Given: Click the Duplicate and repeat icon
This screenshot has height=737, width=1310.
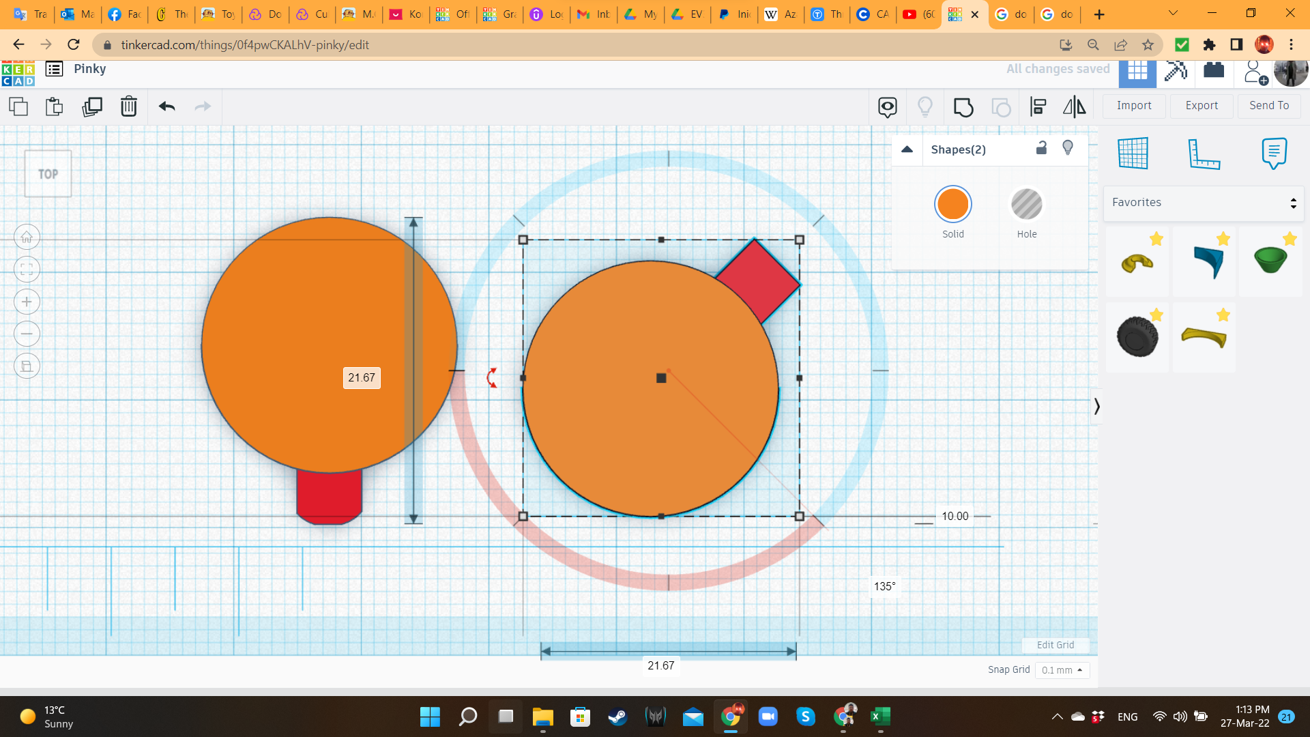Looking at the screenshot, I should coord(91,106).
